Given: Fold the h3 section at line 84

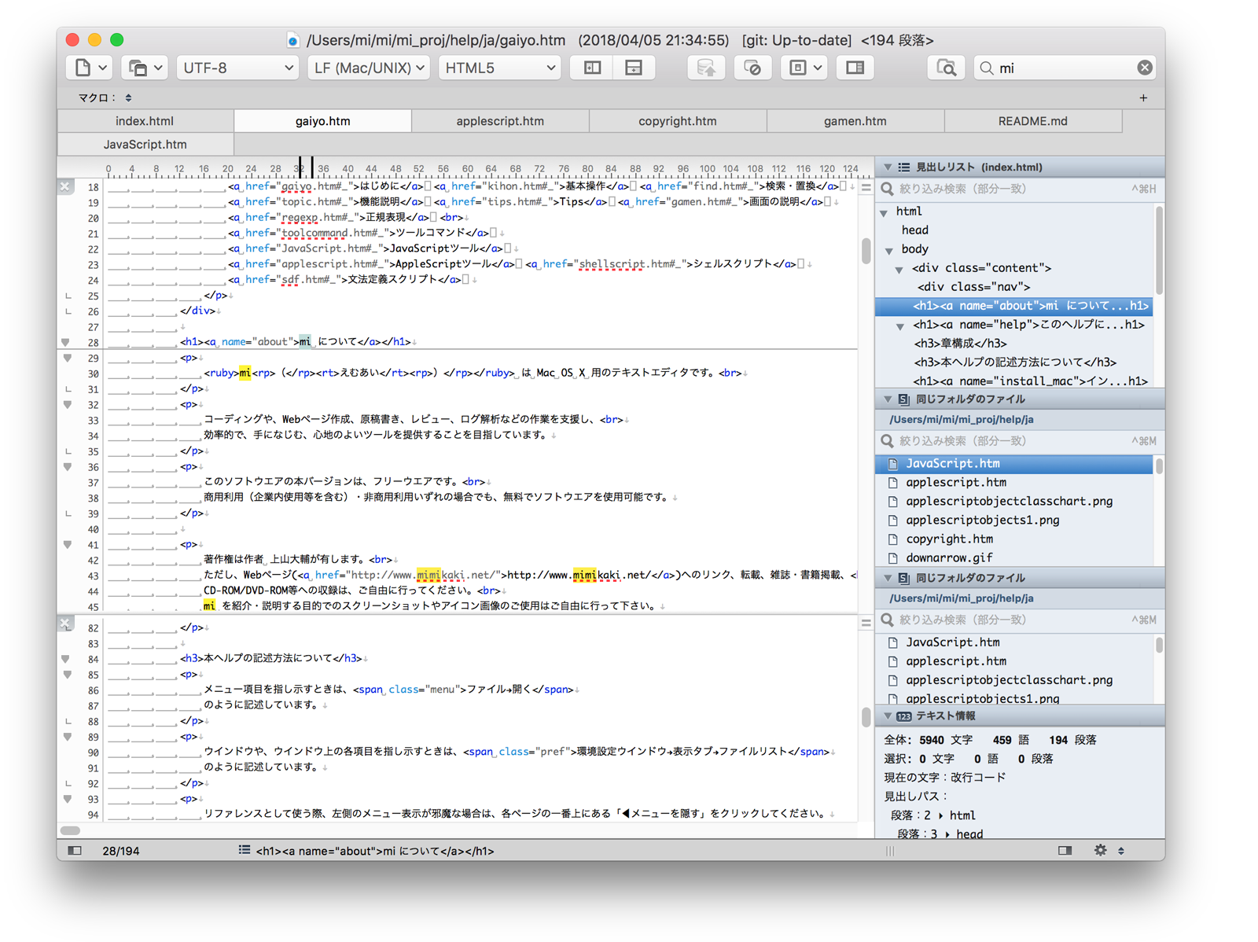Looking at the screenshot, I should pos(66,659).
